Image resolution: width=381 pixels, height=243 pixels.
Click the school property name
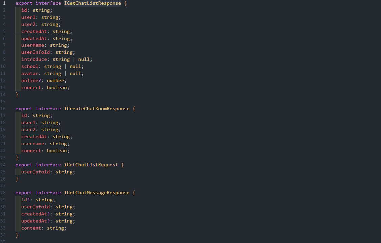(x=30, y=67)
